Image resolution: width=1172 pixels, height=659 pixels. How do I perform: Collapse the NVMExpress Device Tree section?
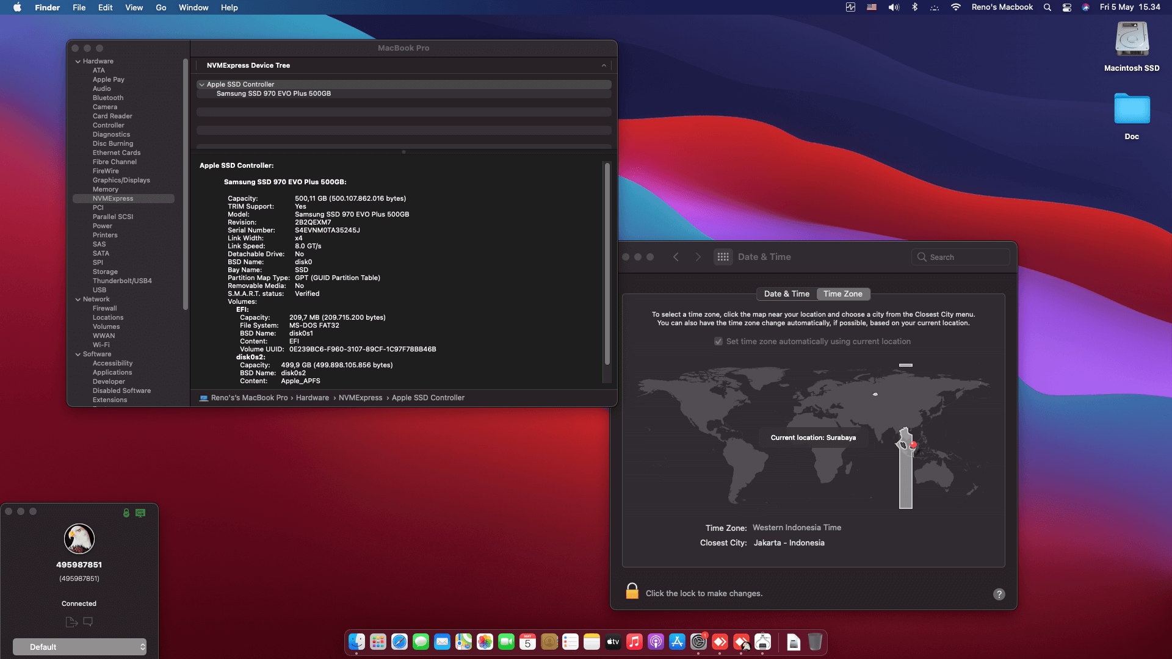(x=604, y=65)
